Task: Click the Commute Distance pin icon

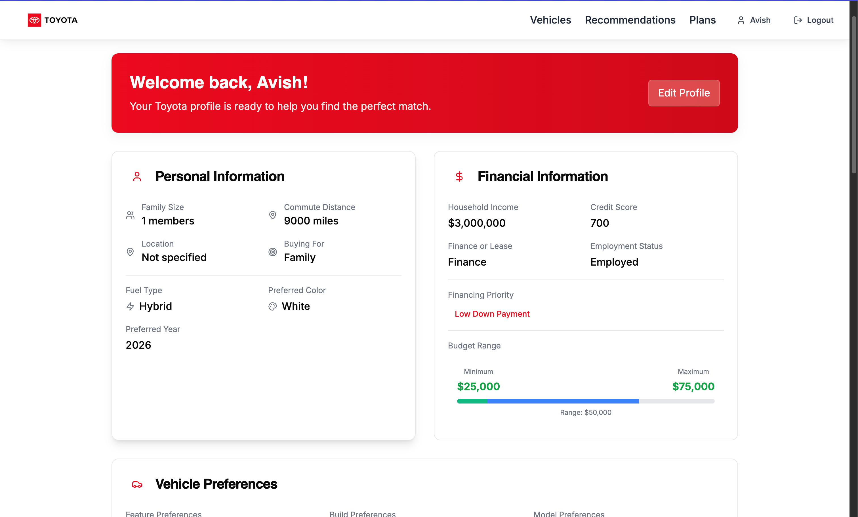Action: point(273,215)
